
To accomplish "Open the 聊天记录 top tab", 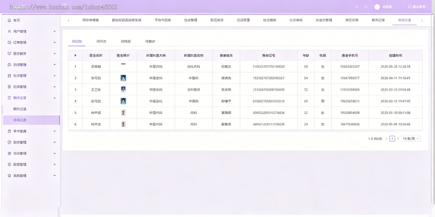I will point(378,20).
